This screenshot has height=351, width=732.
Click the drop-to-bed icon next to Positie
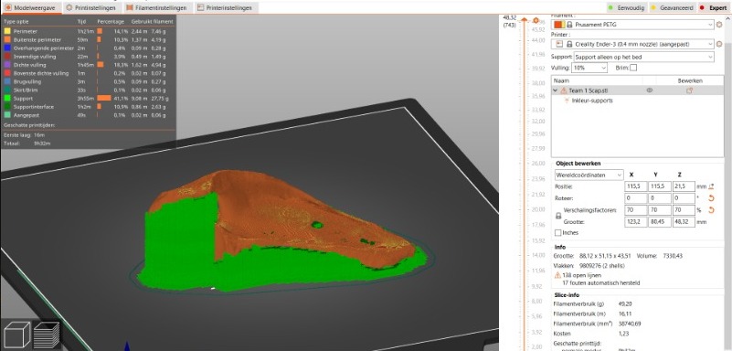coord(712,186)
